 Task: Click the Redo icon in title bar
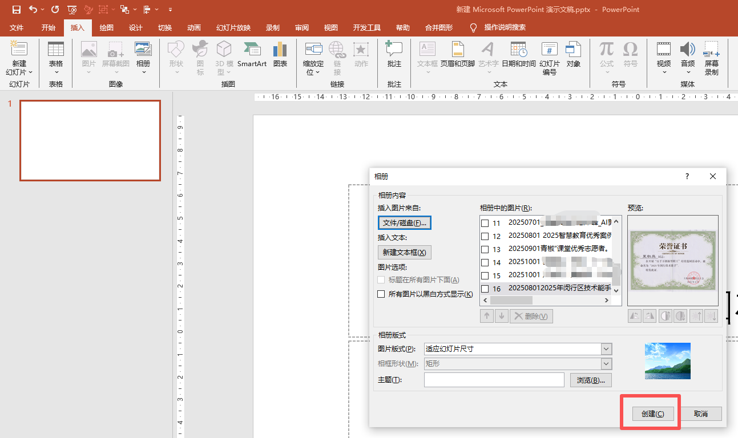(x=55, y=10)
